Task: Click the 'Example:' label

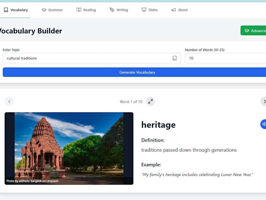Action: pyautogui.click(x=151, y=165)
